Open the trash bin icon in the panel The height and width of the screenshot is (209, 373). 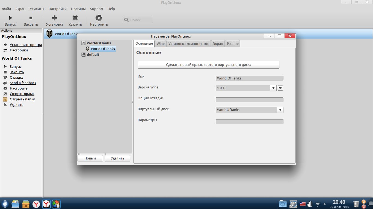pos(356,204)
